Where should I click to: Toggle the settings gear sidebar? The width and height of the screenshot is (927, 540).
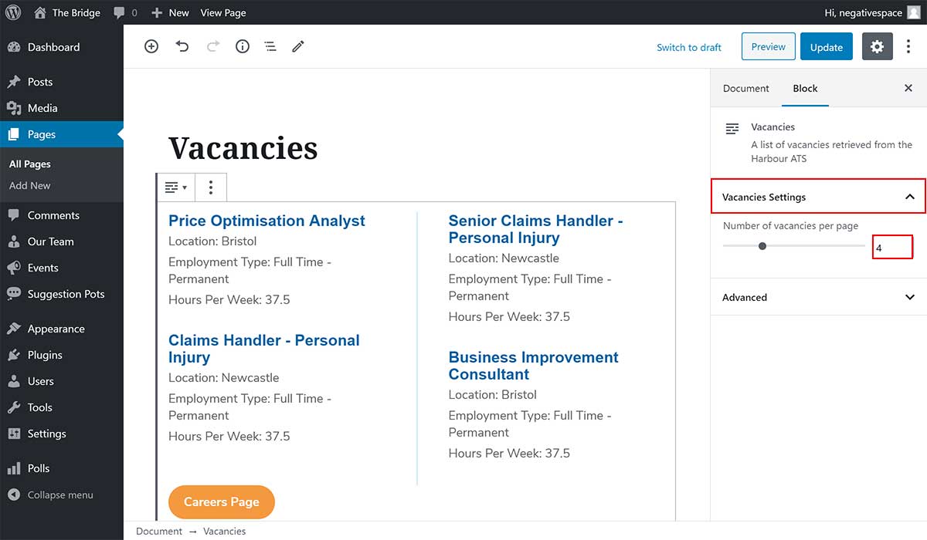(877, 46)
